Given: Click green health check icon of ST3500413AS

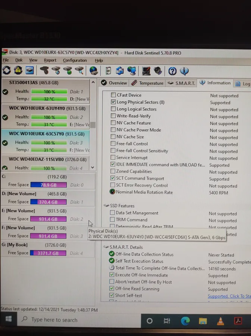Looking at the screenshot, I should pyautogui.click(x=5, y=92).
